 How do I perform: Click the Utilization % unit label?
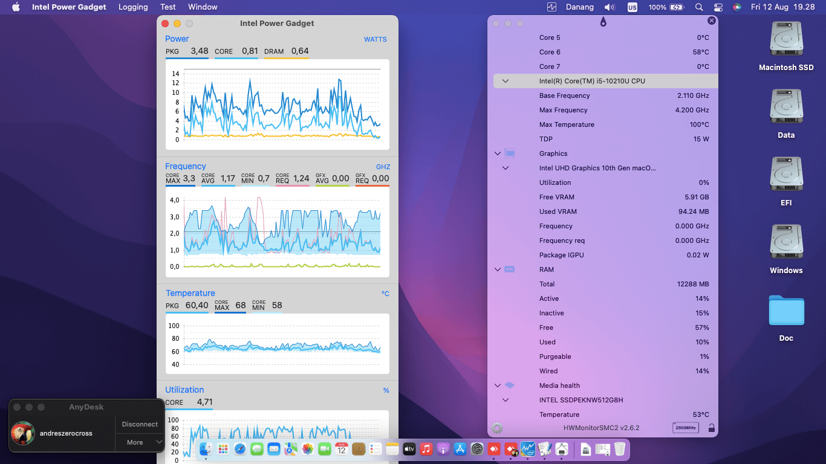click(386, 390)
